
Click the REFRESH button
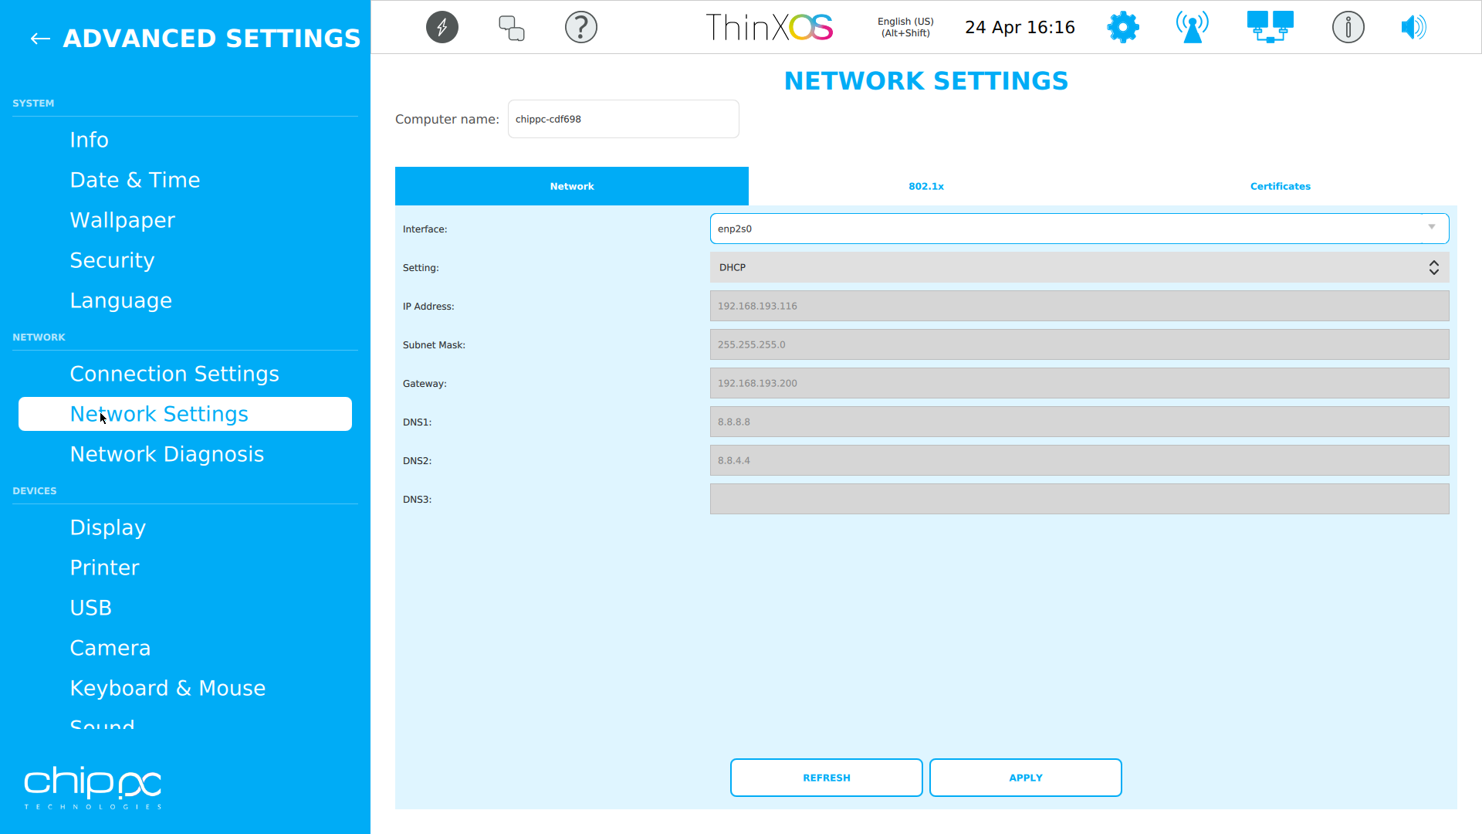click(826, 778)
